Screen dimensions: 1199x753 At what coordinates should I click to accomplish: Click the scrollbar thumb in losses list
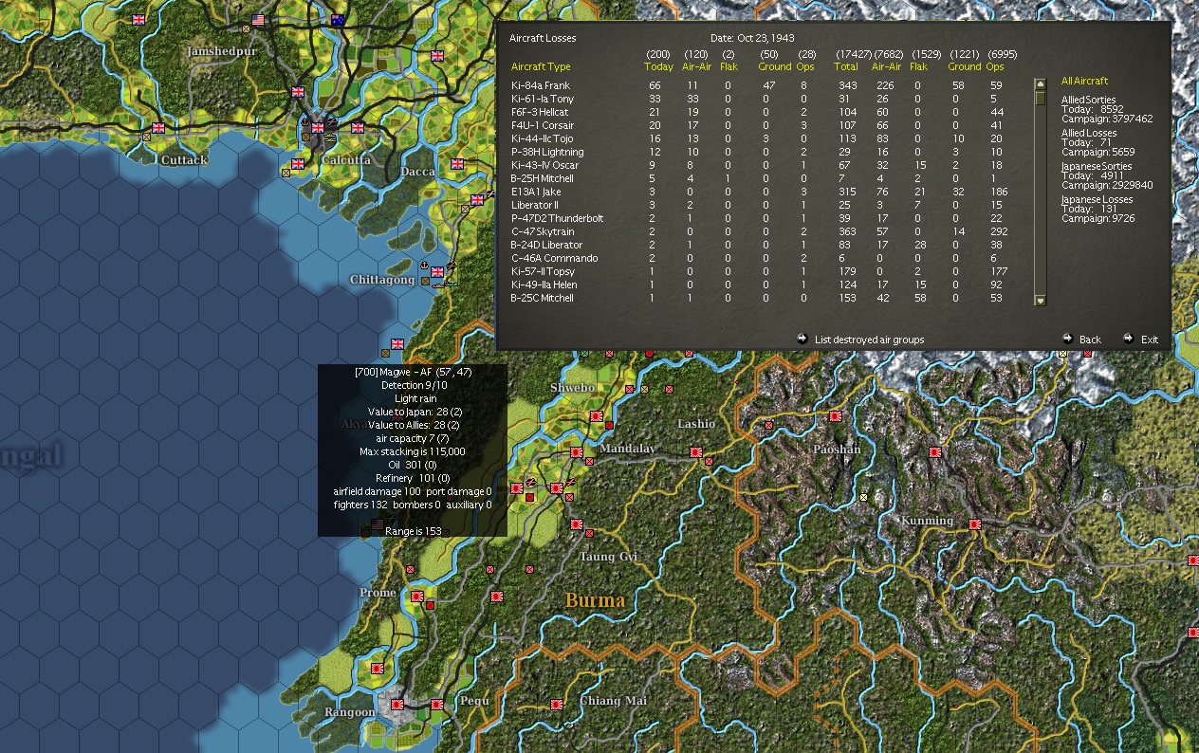click(x=1041, y=98)
